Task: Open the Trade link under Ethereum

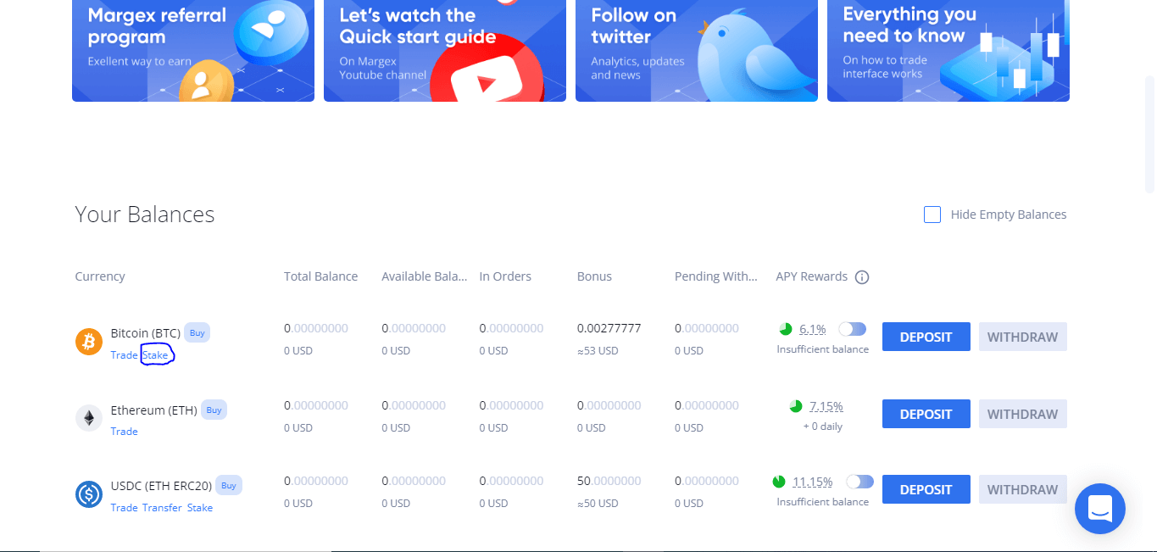Action: coord(124,432)
